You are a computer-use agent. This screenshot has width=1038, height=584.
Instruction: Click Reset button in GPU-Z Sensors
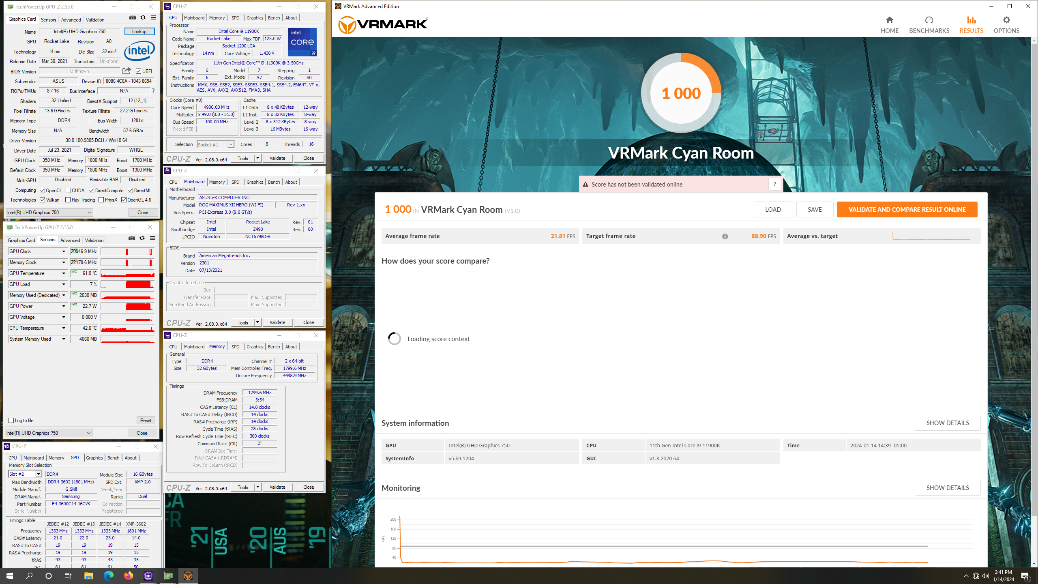click(146, 421)
